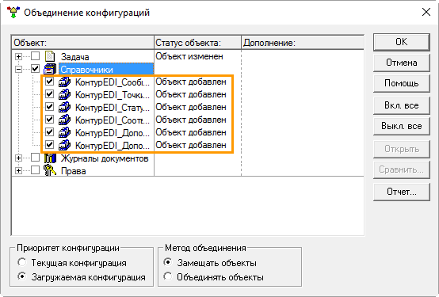Click the Статус объекта column header

click(x=197, y=43)
